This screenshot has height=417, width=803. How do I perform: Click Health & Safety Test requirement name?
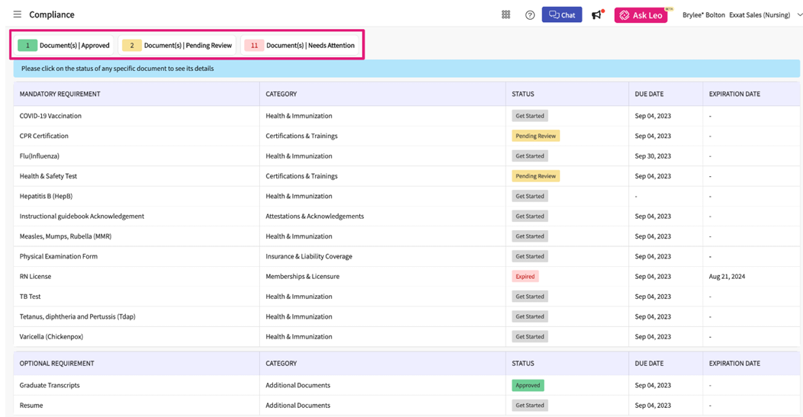(48, 176)
